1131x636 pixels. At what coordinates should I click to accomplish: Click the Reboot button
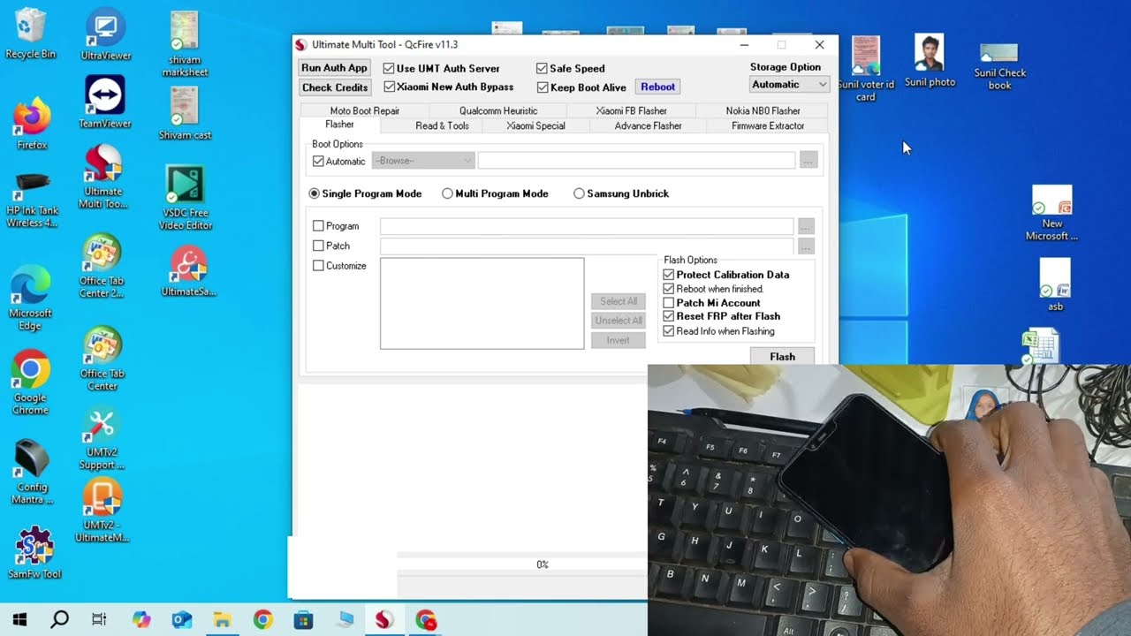pos(657,87)
